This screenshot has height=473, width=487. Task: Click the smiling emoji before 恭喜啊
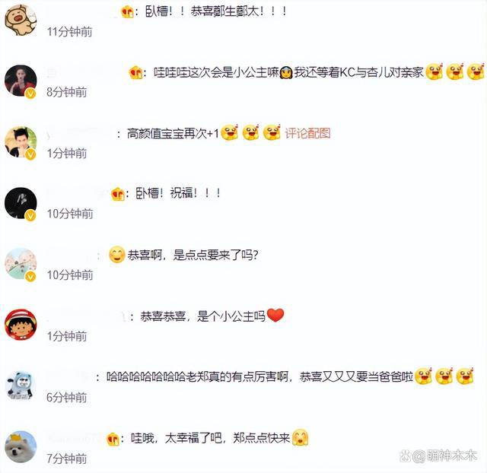tap(117, 255)
